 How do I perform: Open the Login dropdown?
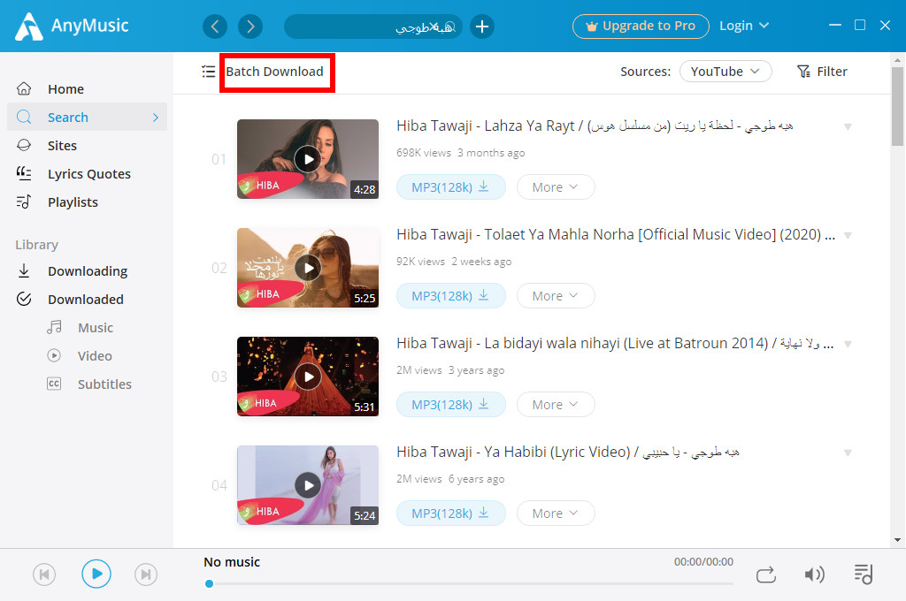point(744,26)
